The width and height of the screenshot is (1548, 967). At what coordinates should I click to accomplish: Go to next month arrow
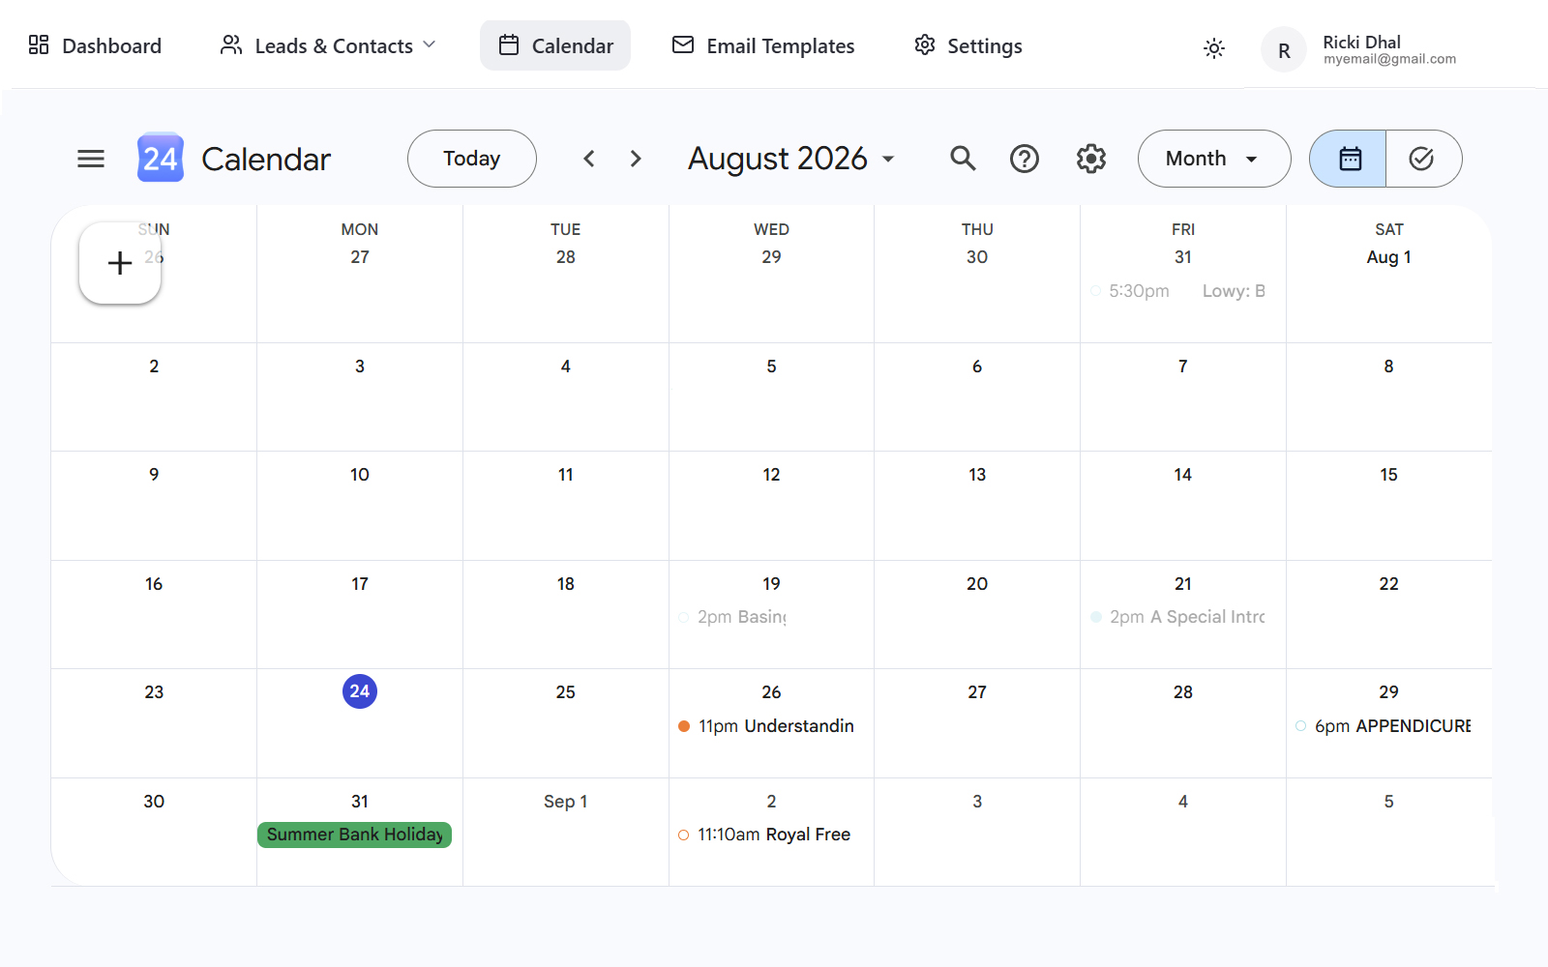(x=636, y=159)
